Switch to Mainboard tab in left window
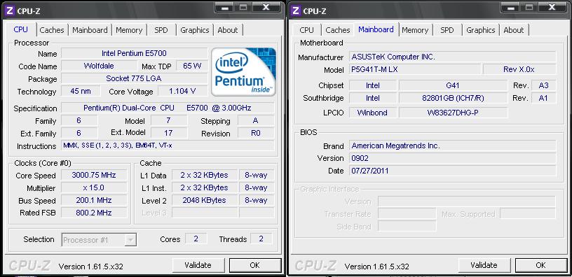The height and width of the screenshot is (277, 572). (90, 30)
